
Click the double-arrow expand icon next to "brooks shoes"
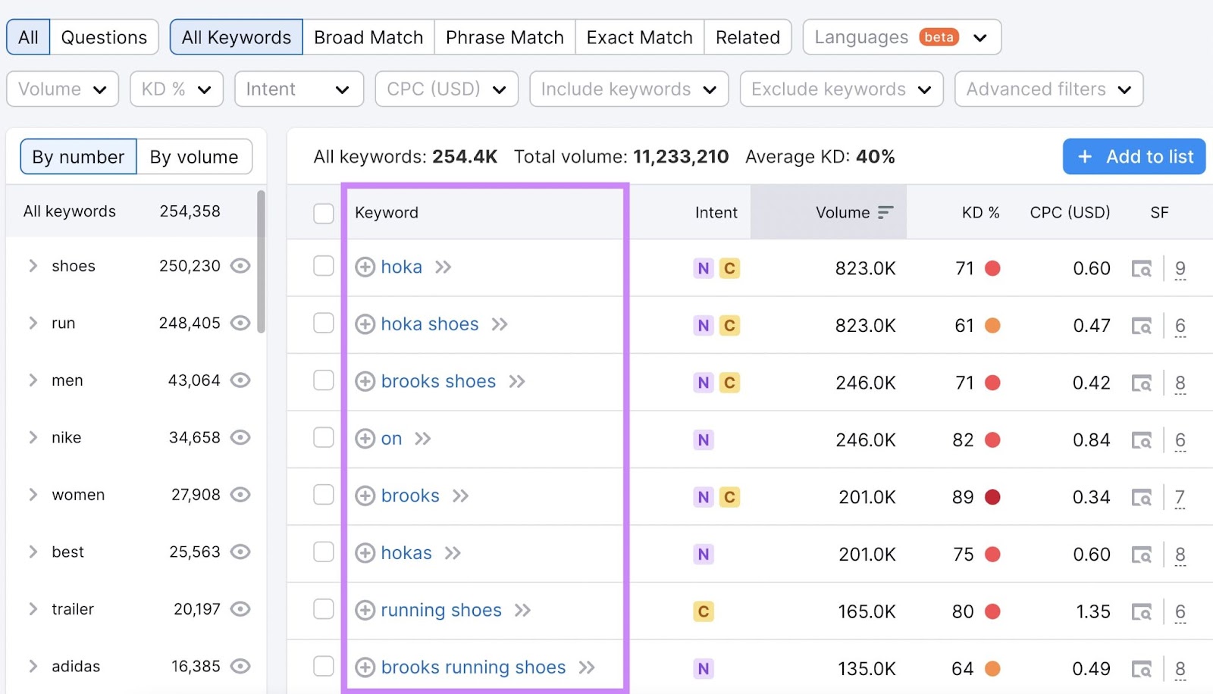(518, 382)
